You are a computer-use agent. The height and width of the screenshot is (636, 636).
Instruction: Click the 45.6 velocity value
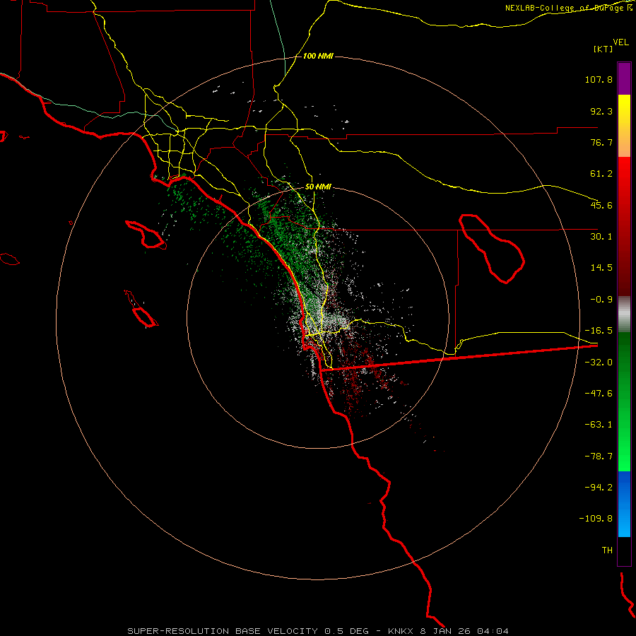(x=601, y=205)
